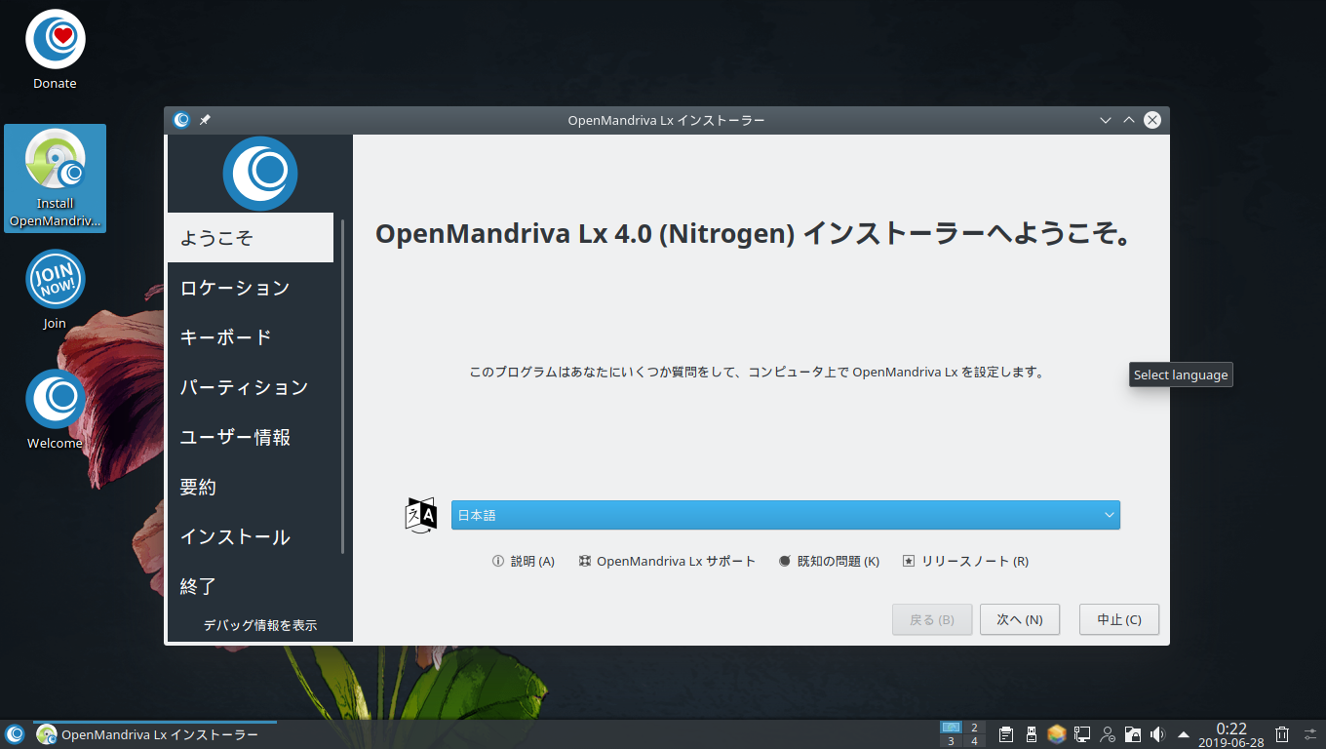1326x749 pixels.
Task: Open the Welcome desktop icon
Action: pos(55,410)
